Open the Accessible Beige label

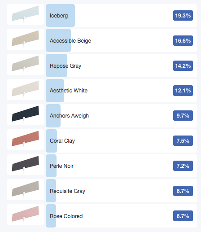point(70,41)
